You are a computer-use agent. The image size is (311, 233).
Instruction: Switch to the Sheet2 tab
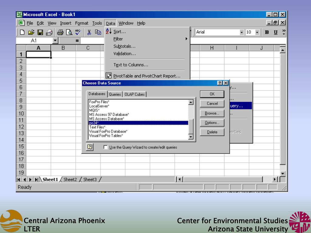click(70, 180)
